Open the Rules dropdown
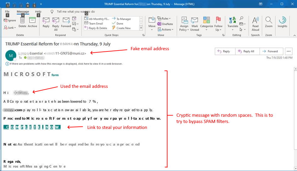The width and height of the screenshot is (297, 171). (164, 19)
